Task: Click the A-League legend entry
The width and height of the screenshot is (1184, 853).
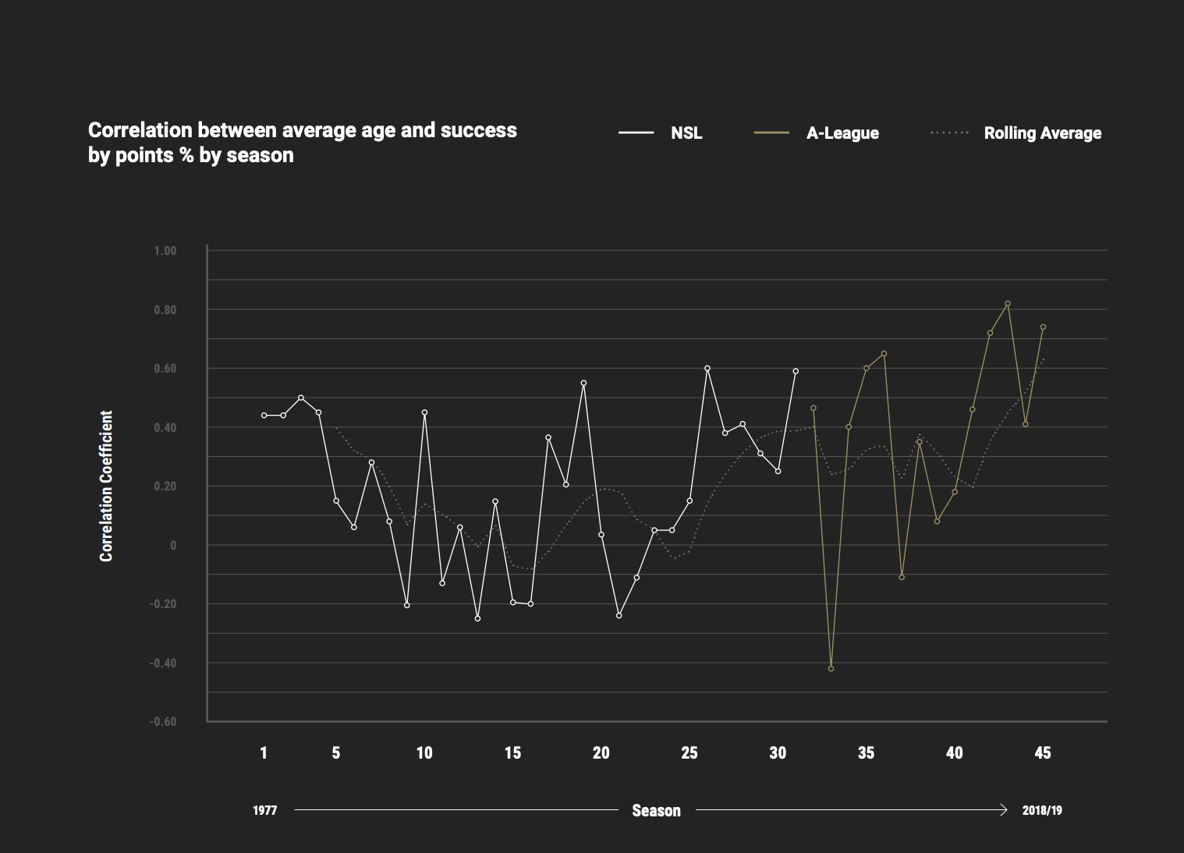Action: tap(842, 133)
